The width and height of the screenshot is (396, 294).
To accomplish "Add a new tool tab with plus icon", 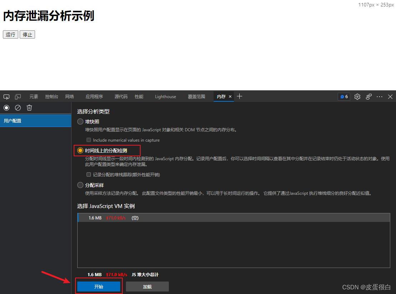I will (x=239, y=96).
